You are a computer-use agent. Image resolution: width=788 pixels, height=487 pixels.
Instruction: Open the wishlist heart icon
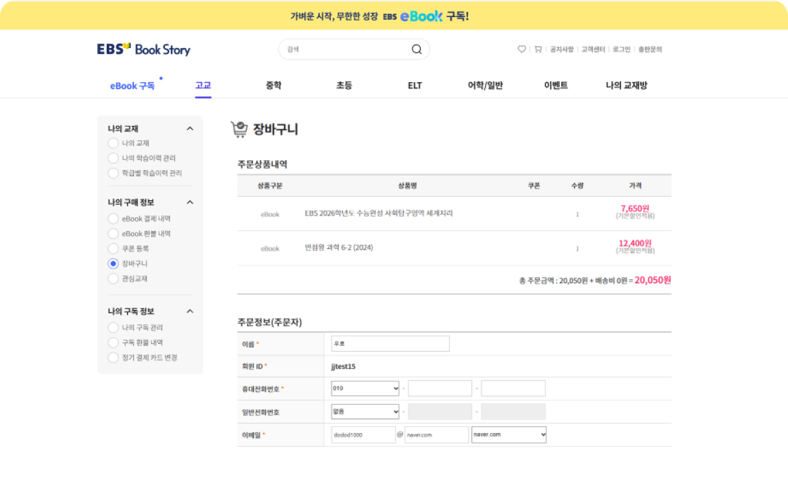pos(522,49)
